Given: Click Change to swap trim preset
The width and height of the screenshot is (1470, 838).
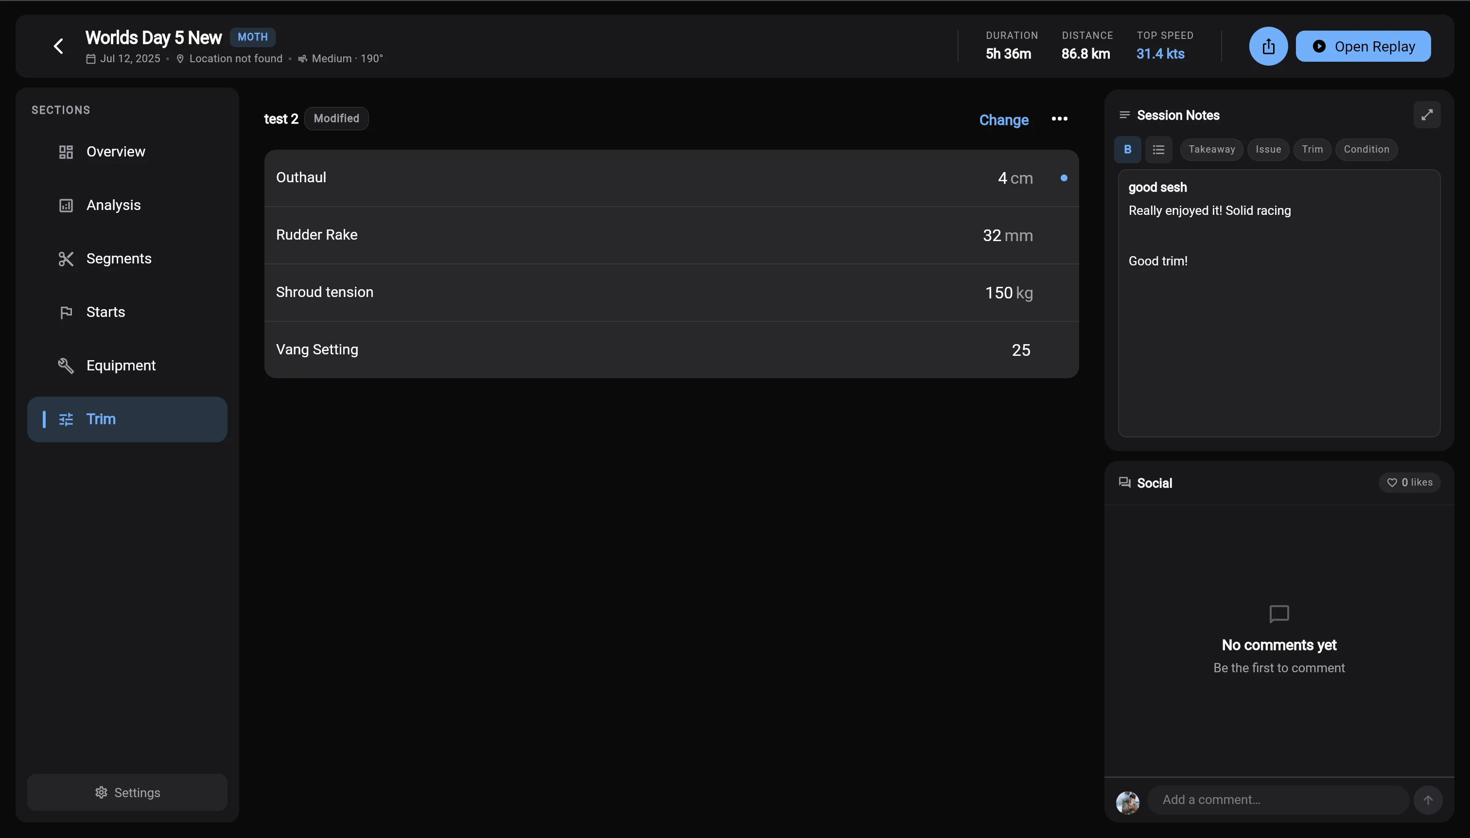Looking at the screenshot, I should point(1004,120).
